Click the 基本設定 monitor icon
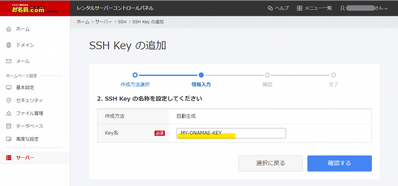The height and width of the screenshot is (186, 398). pyautogui.click(x=9, y=88)
